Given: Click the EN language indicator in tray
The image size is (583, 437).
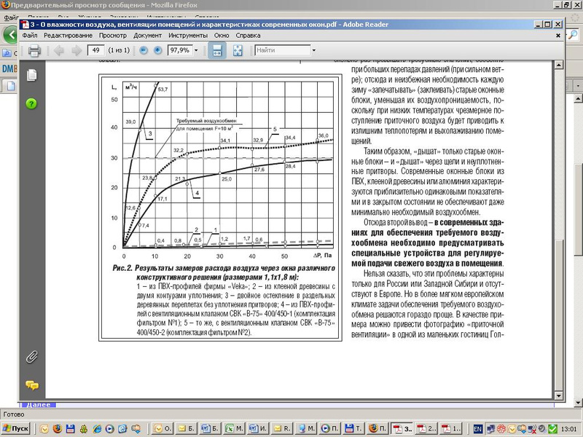Looking at the screenshot, I should click(x=478, y=429).
